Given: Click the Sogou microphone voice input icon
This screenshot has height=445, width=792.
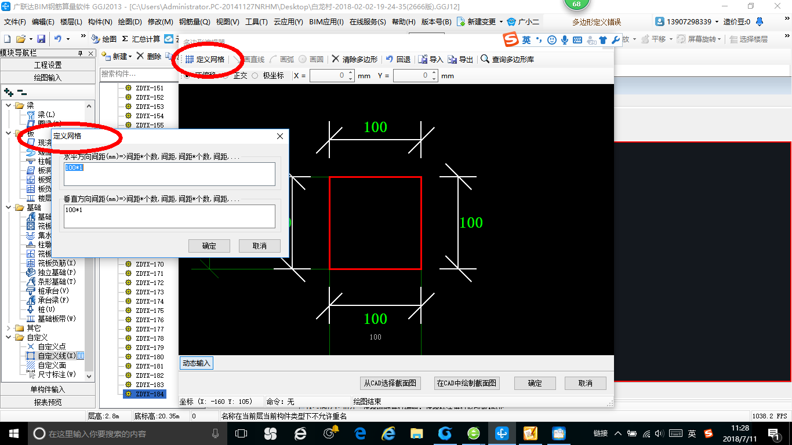Looking at the screenshot, I should (564, 40).
